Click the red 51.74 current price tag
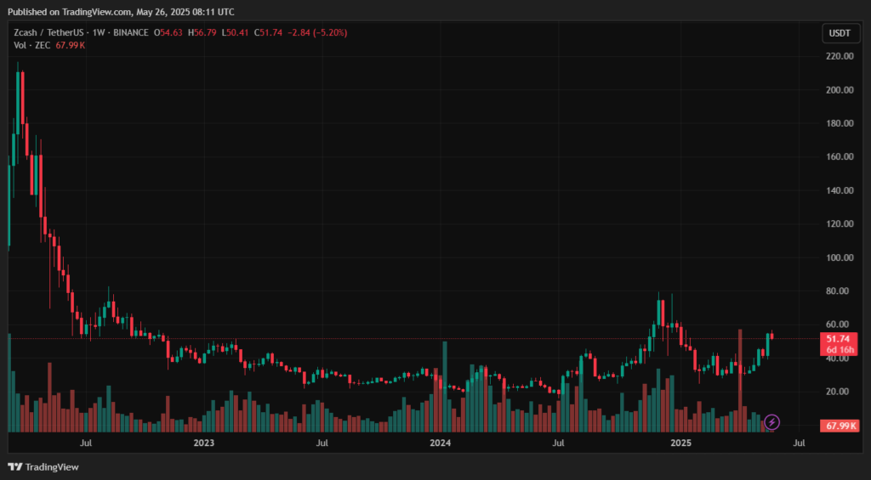Image resolution: width=871 pixels, height=480 pixels. (x=838, y=338)
